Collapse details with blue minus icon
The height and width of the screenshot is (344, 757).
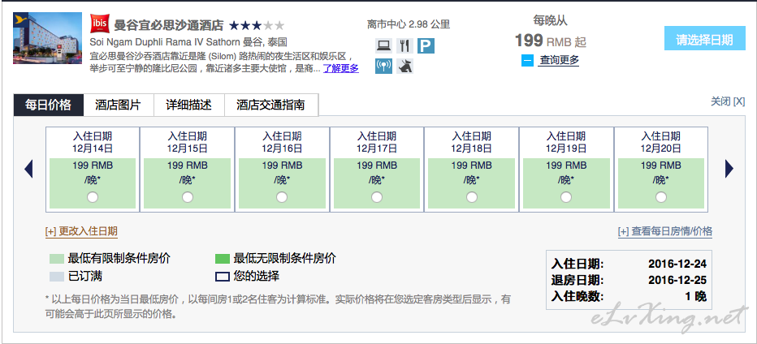coord(528,60)
